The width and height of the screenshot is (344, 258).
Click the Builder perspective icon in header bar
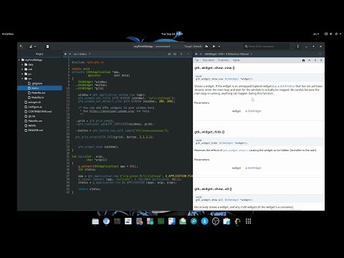tap(21, 47)
